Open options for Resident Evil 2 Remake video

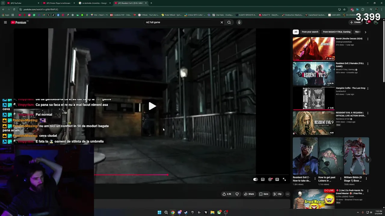(x=368, y=64)
